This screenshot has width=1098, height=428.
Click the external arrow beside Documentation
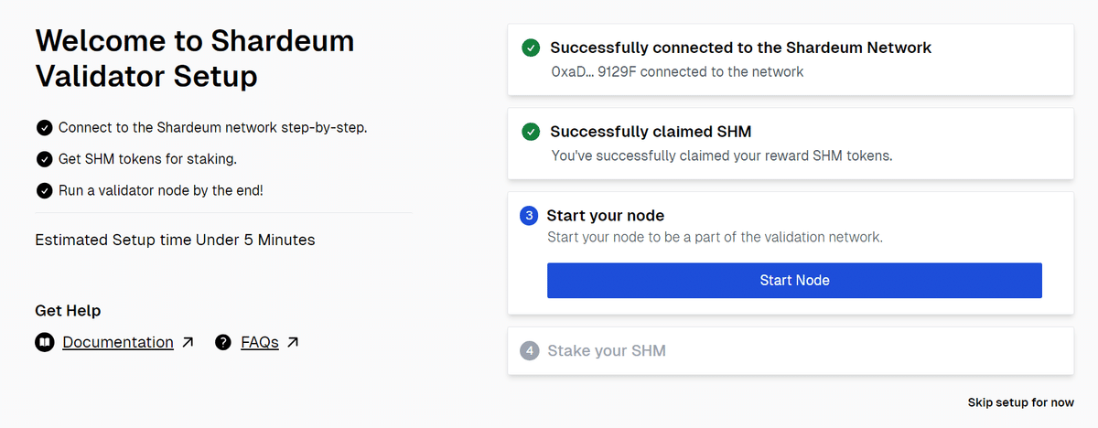click(188, 342)
